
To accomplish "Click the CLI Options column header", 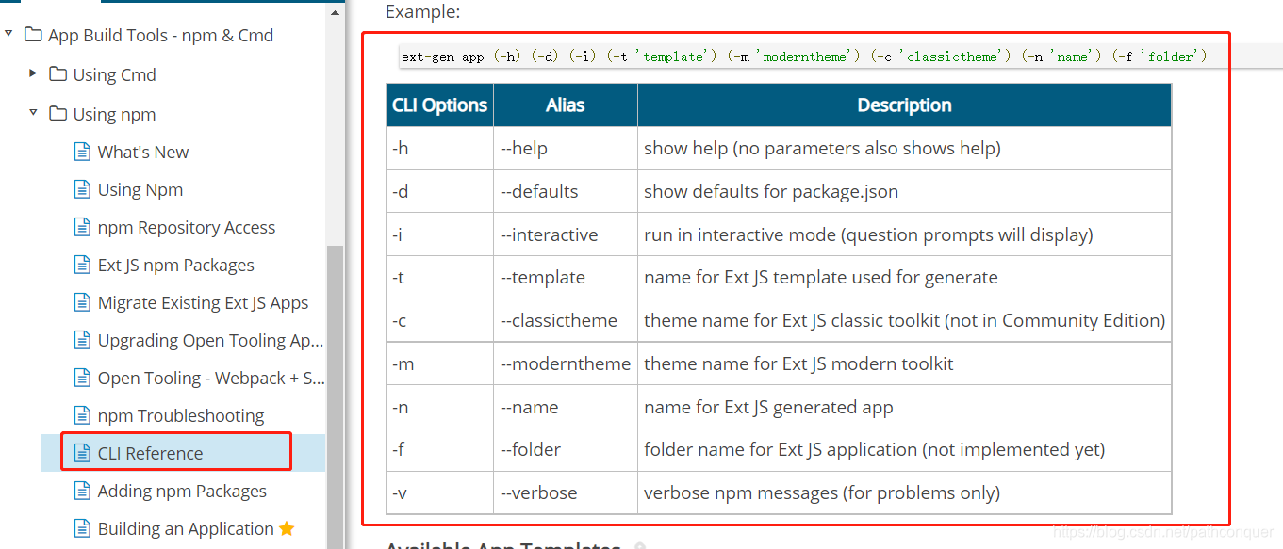I will pos(439,105).
